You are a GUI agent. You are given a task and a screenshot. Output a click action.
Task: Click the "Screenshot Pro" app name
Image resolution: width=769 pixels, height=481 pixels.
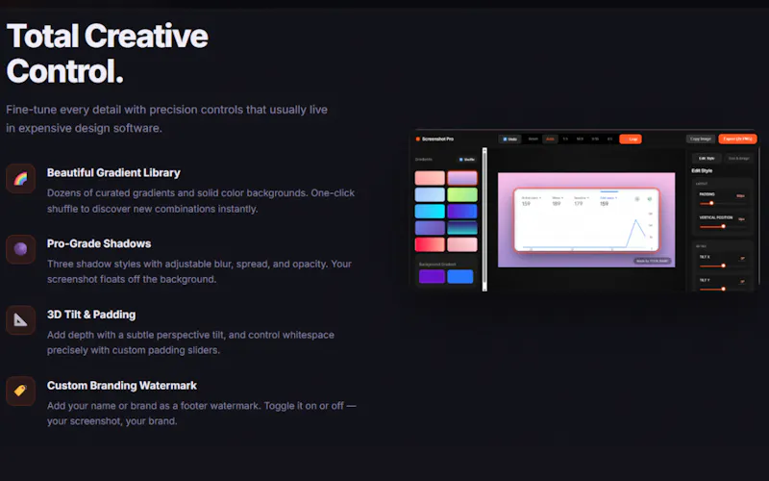tap(437, 139)
